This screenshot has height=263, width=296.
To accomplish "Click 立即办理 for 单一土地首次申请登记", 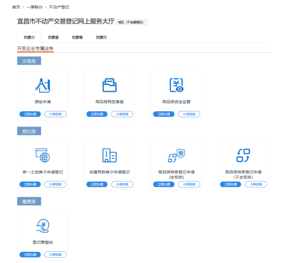I will pyautogui.click(x=30, y=184).
